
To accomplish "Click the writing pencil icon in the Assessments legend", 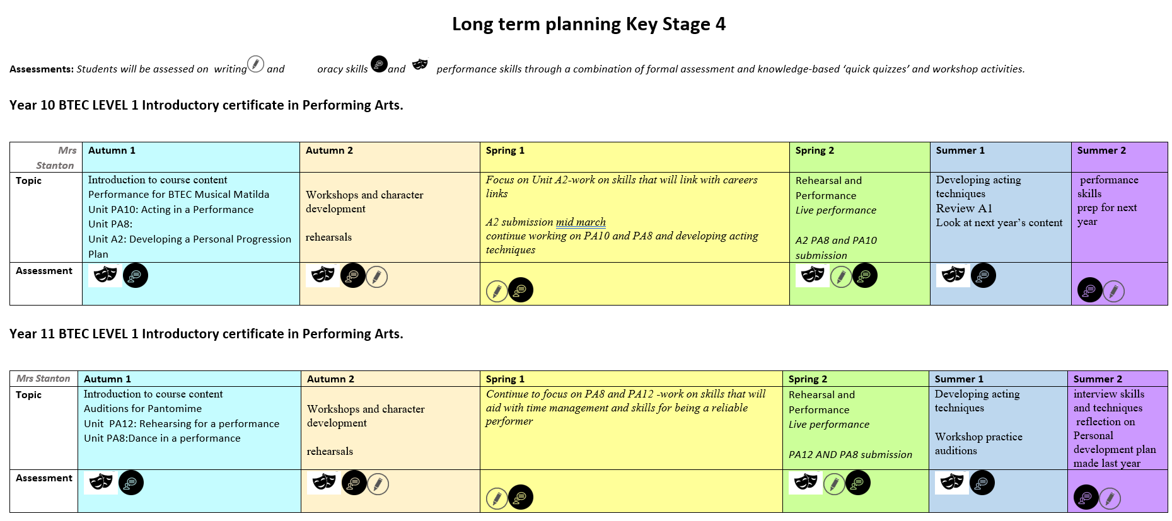I will (255, 64).
